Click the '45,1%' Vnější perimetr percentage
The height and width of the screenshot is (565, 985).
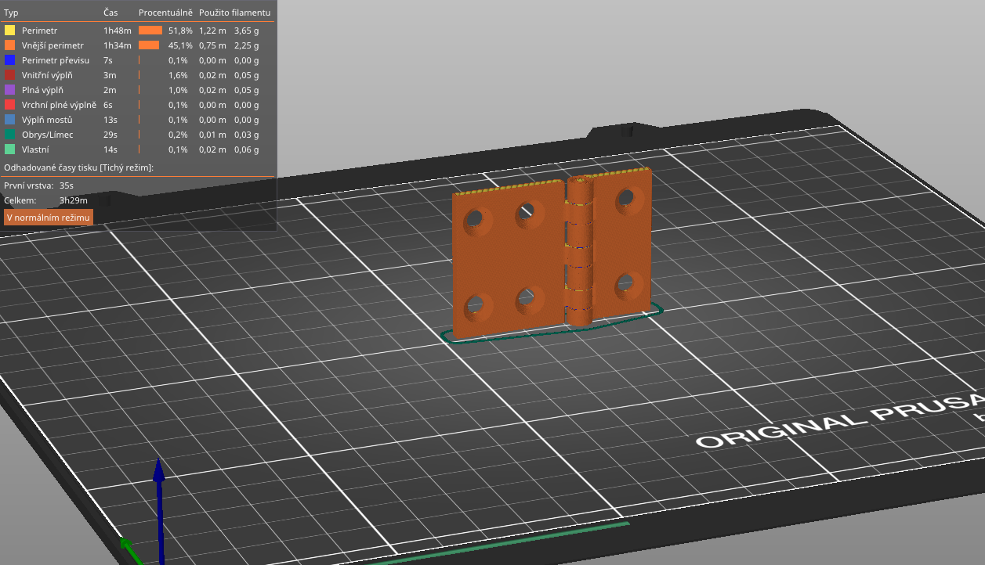(x=180, y=45)
